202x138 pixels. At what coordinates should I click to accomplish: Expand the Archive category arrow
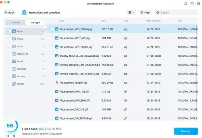pyautogui.click(x=7, y=76)
